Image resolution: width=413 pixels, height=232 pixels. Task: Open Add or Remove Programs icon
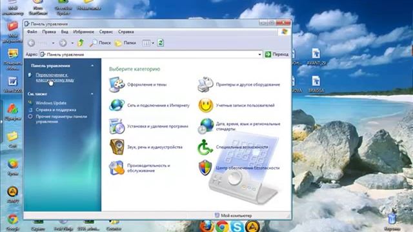click(x=117, y=126)
